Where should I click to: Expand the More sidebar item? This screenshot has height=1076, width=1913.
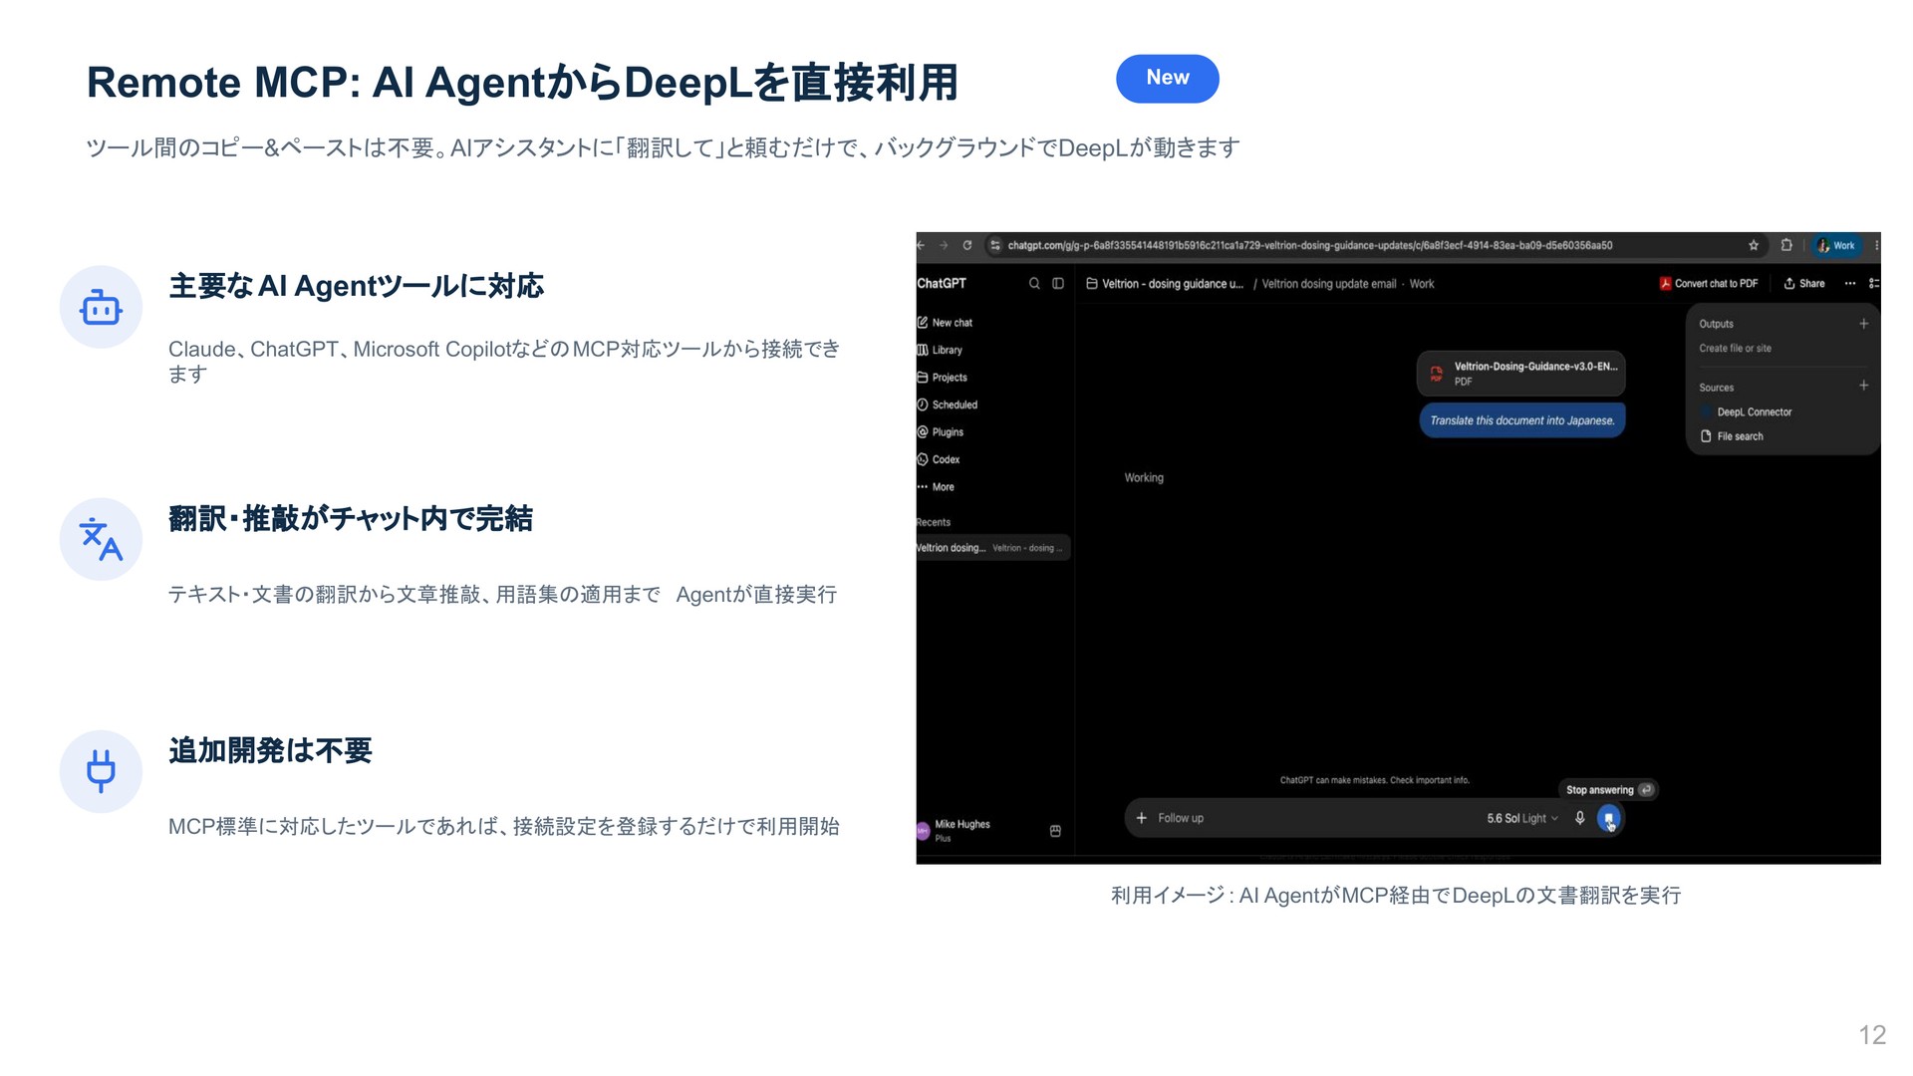coord(936,487)
